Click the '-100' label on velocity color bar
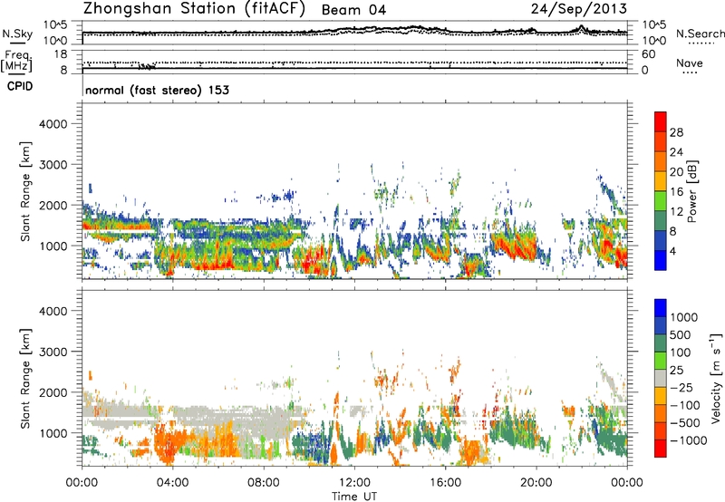725x502 pixels. pyautogui.click(x=684, y=405)
